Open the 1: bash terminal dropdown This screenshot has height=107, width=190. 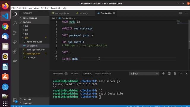[144, 73]
